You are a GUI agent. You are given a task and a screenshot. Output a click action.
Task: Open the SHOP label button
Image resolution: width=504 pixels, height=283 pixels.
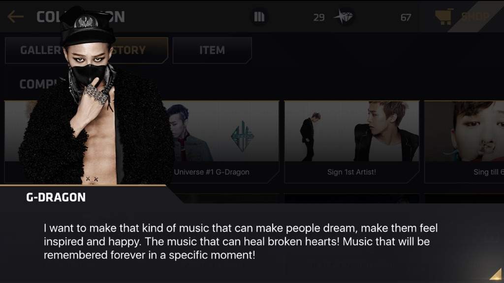coord(475,16)
